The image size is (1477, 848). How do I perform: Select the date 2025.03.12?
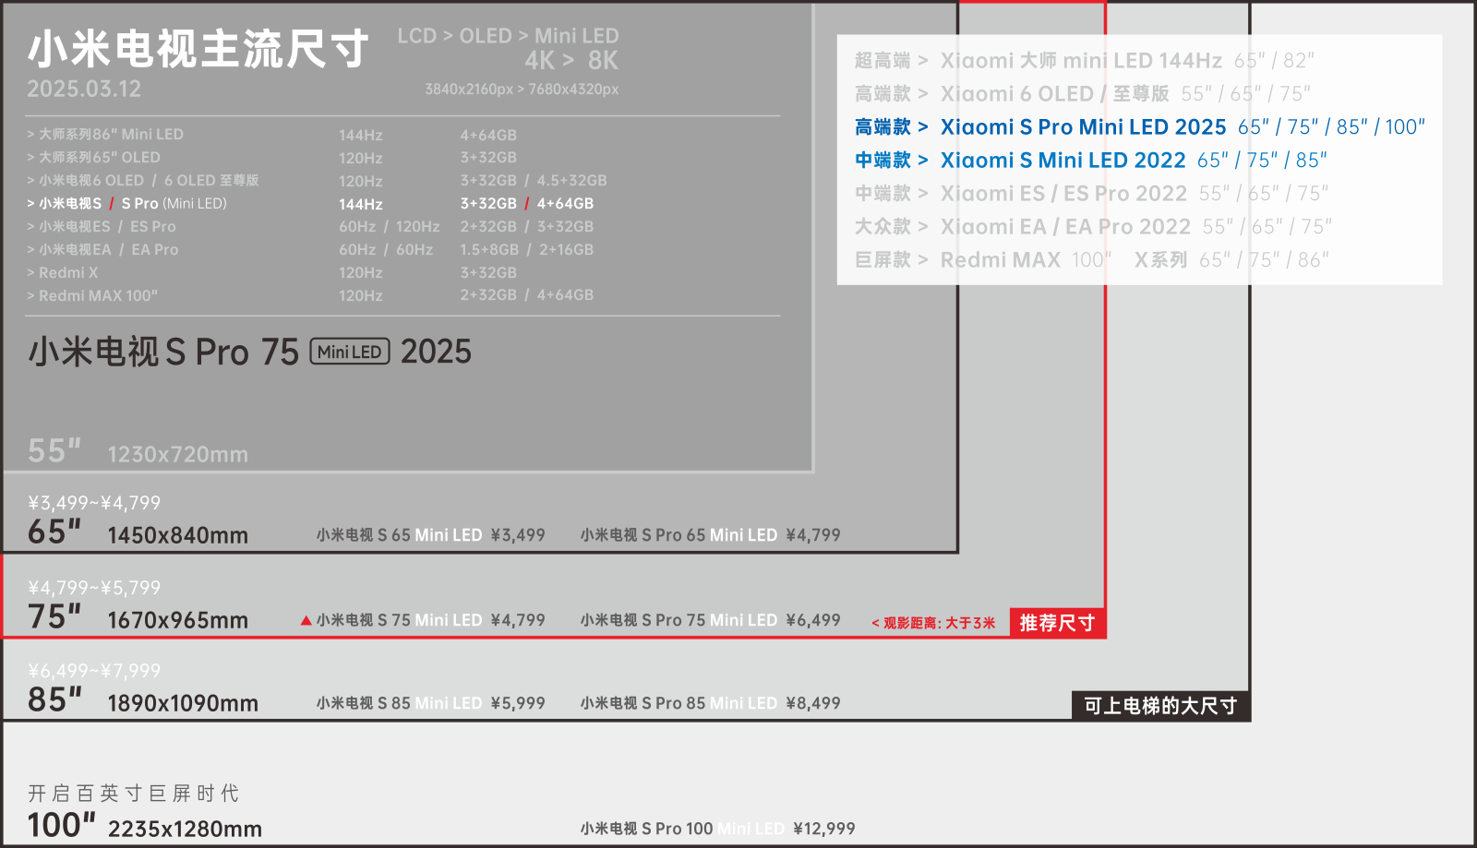[84, 90]
